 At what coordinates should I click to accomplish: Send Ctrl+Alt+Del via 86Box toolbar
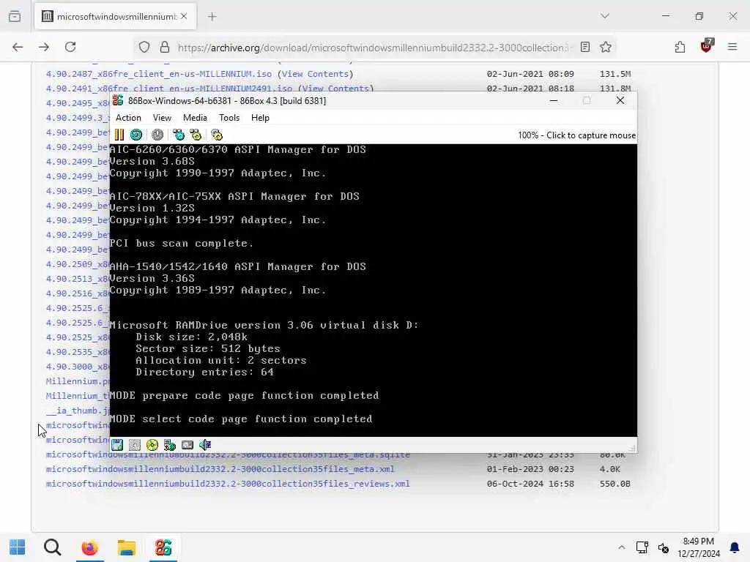[179, 135]
